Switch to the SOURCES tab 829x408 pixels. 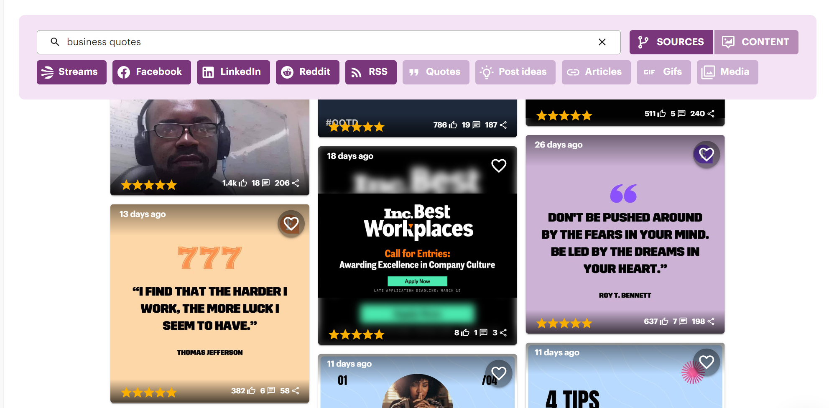[x=671, y=42]
